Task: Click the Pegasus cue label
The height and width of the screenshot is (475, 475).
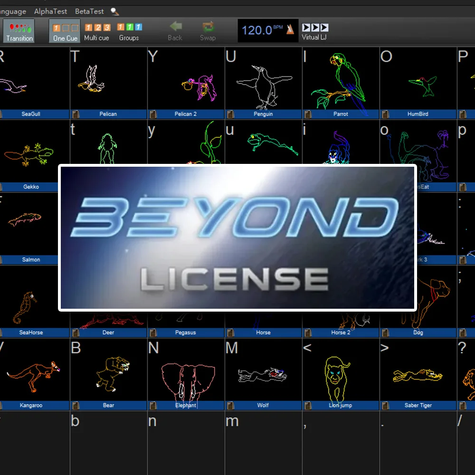Action: (185, 332)
